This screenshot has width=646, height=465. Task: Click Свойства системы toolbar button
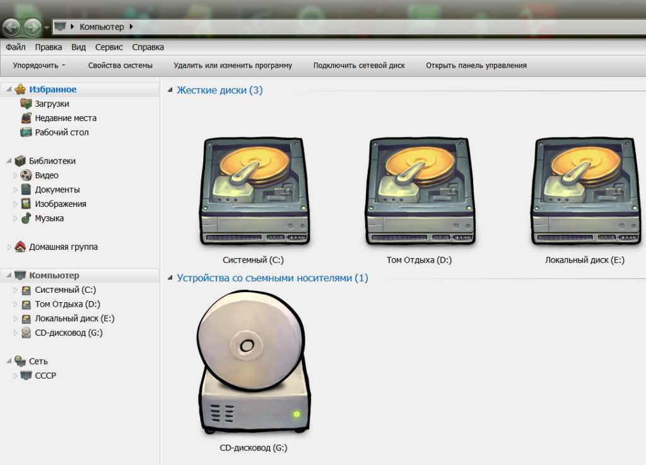point(120,66)
